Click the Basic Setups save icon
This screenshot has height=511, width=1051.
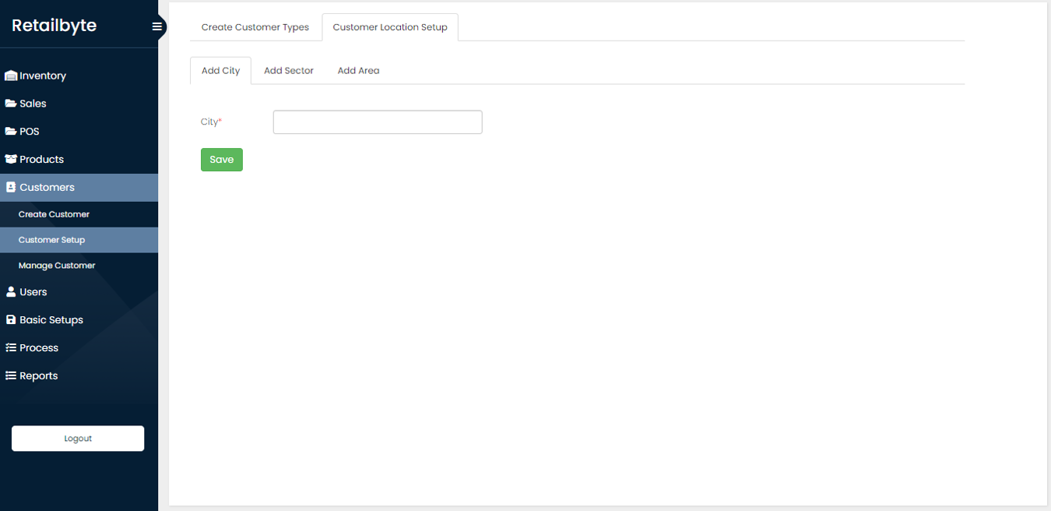[x=11, y=320]
